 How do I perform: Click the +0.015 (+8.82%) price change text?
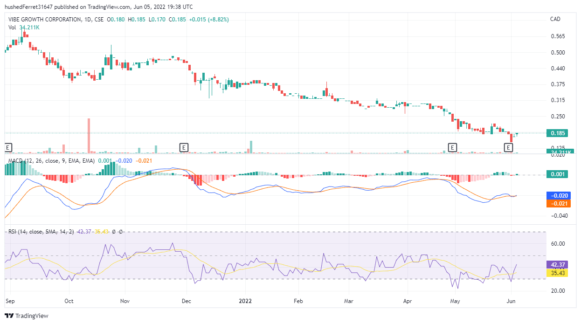click(x=209, y=20)
